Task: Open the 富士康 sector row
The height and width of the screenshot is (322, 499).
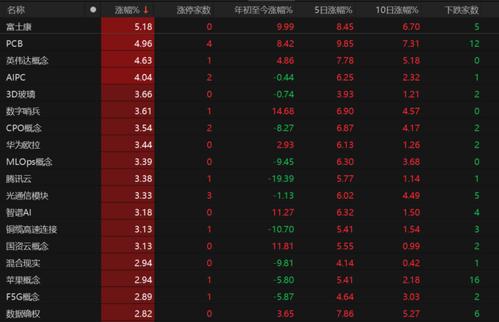Action: [18, 26]
